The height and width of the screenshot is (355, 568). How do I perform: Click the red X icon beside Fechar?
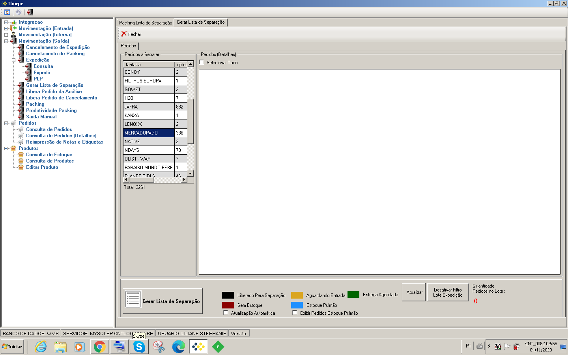pos(124,34)
